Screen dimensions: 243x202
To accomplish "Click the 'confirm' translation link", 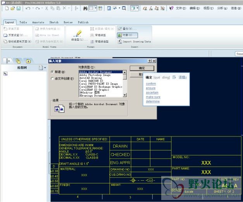I will 151,84.
